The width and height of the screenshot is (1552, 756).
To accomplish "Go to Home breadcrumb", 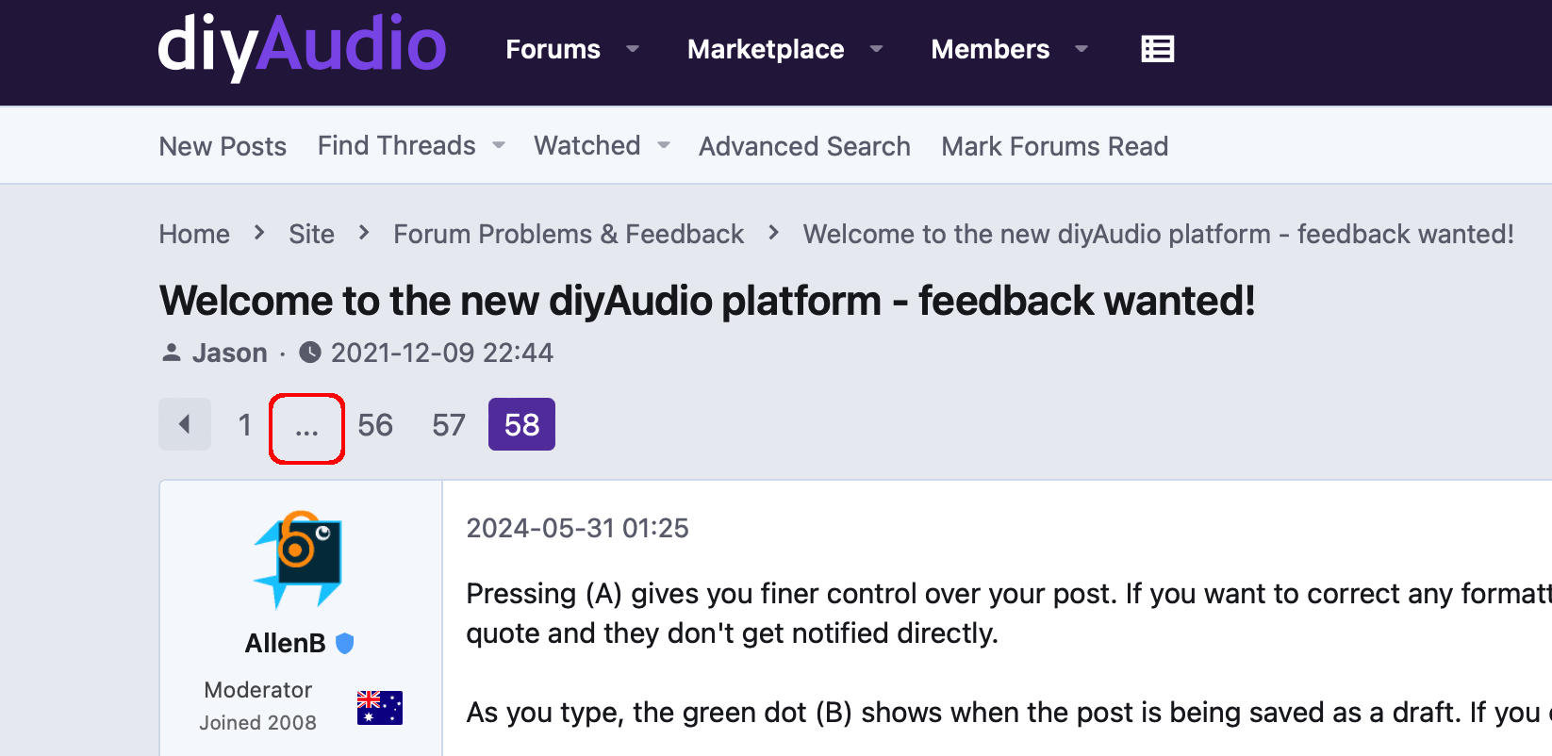I will coord(194,234).
